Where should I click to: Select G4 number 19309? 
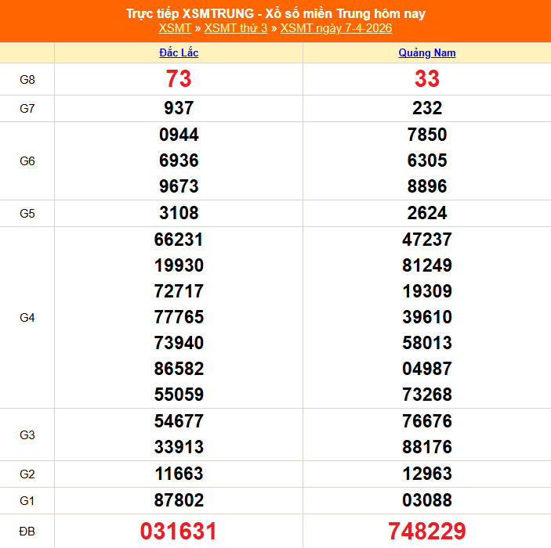pyautogui.click(x=427, y=291)
